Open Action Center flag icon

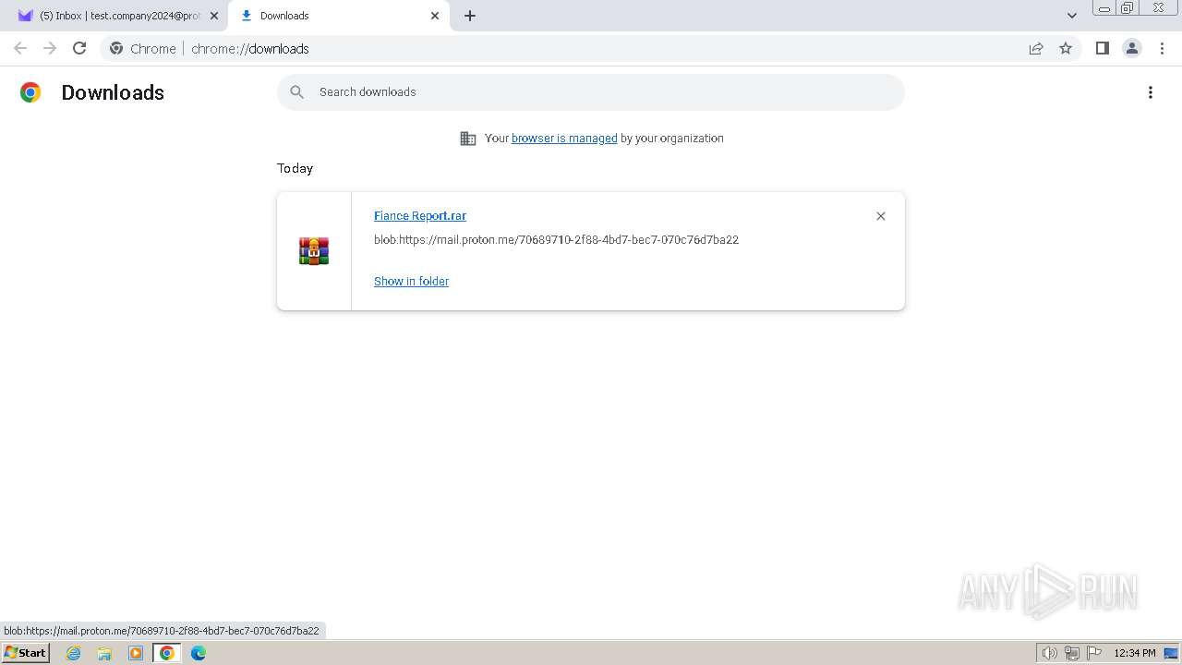[1094, 653]
